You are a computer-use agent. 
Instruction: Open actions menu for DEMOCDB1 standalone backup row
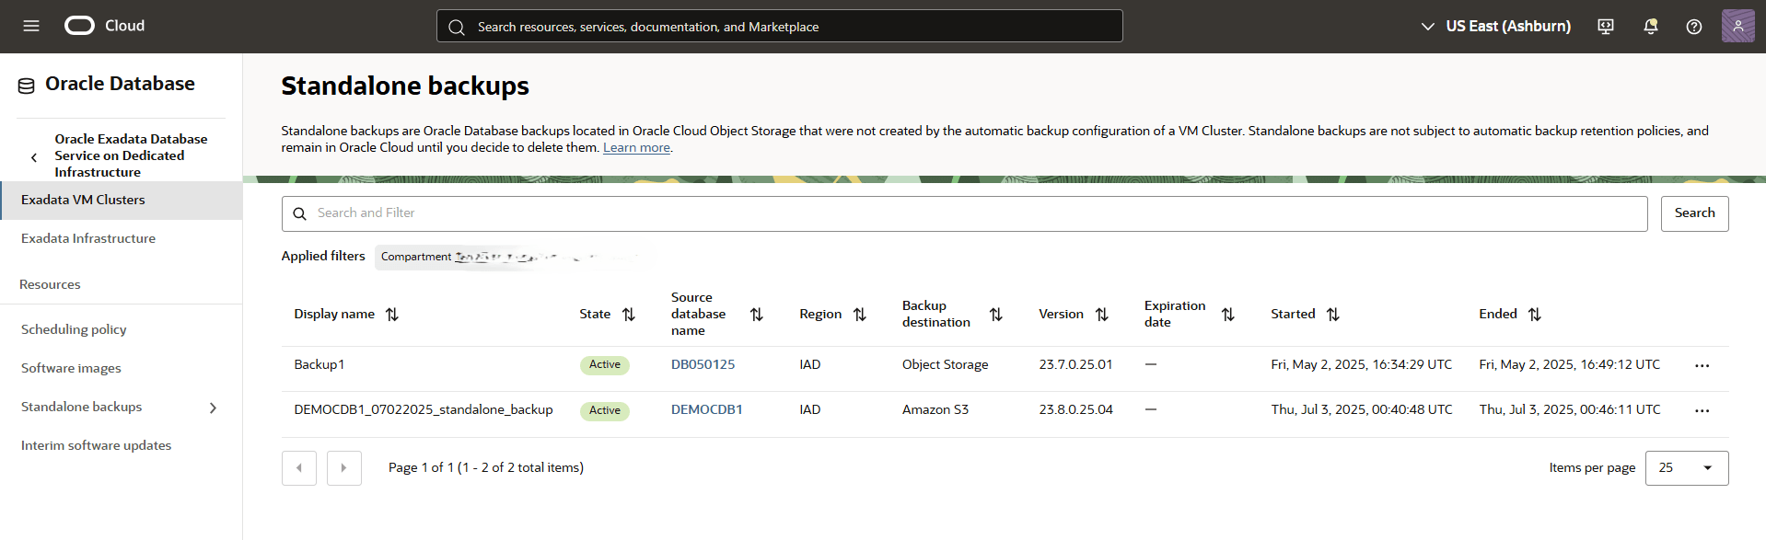point(1702,411)
